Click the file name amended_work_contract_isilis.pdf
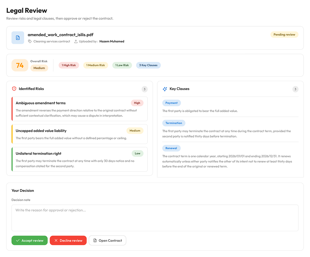Viewport: 310px width, 257px height. tap(61, 35)
